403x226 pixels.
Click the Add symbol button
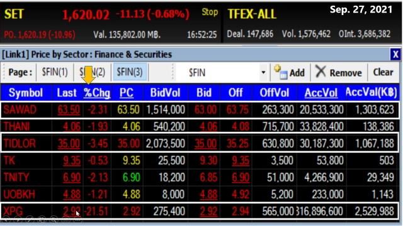pyautogui.click(x=290, y=73)
